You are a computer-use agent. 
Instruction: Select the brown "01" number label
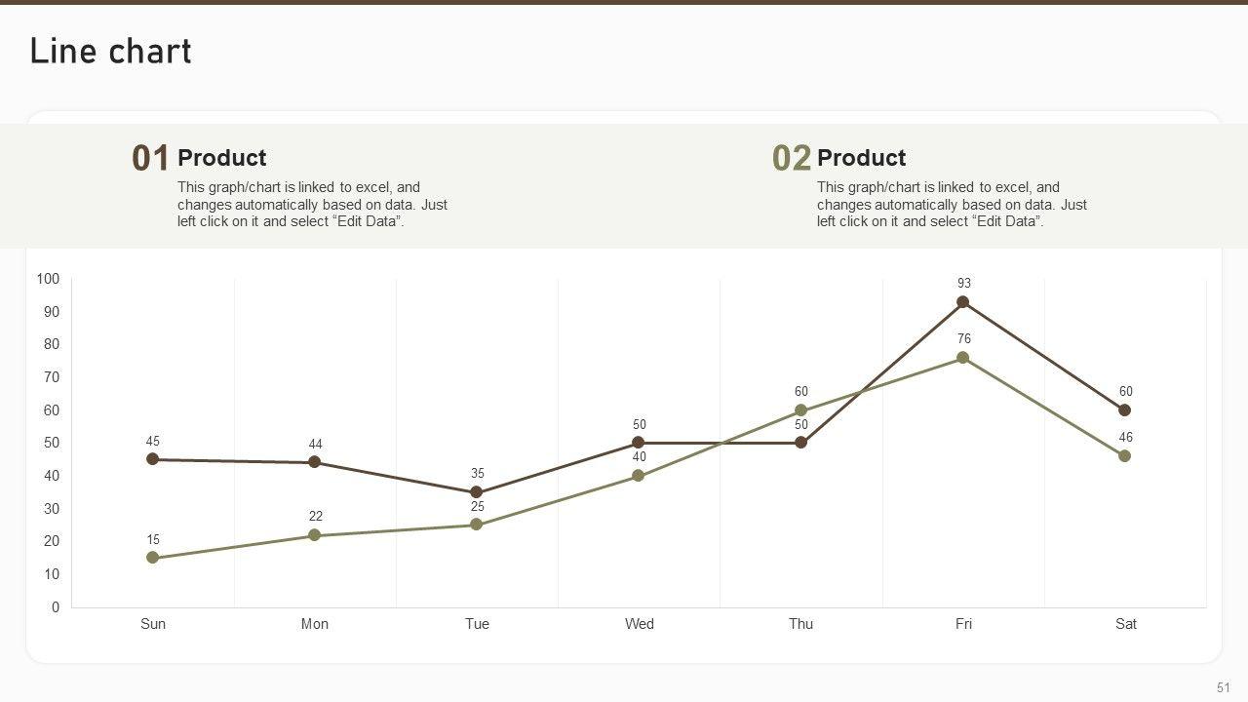tap(151, 158)
